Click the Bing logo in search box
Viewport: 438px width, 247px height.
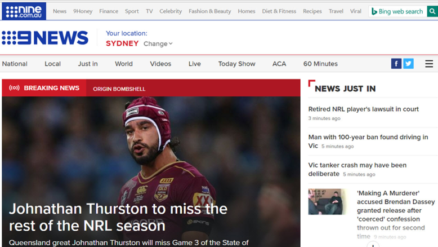coord(374,11)
